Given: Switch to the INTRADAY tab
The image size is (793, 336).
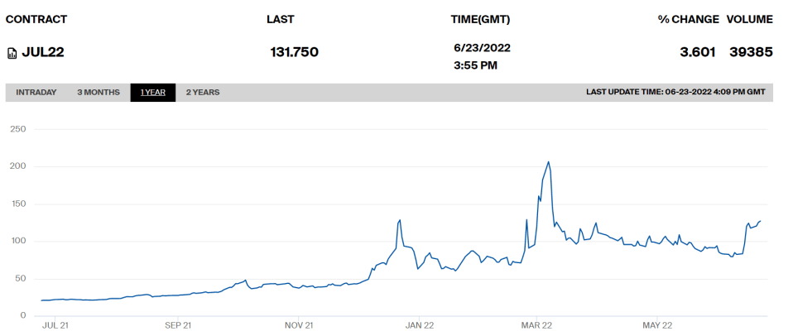Looking at the screenshot, I should pos(36,93).
